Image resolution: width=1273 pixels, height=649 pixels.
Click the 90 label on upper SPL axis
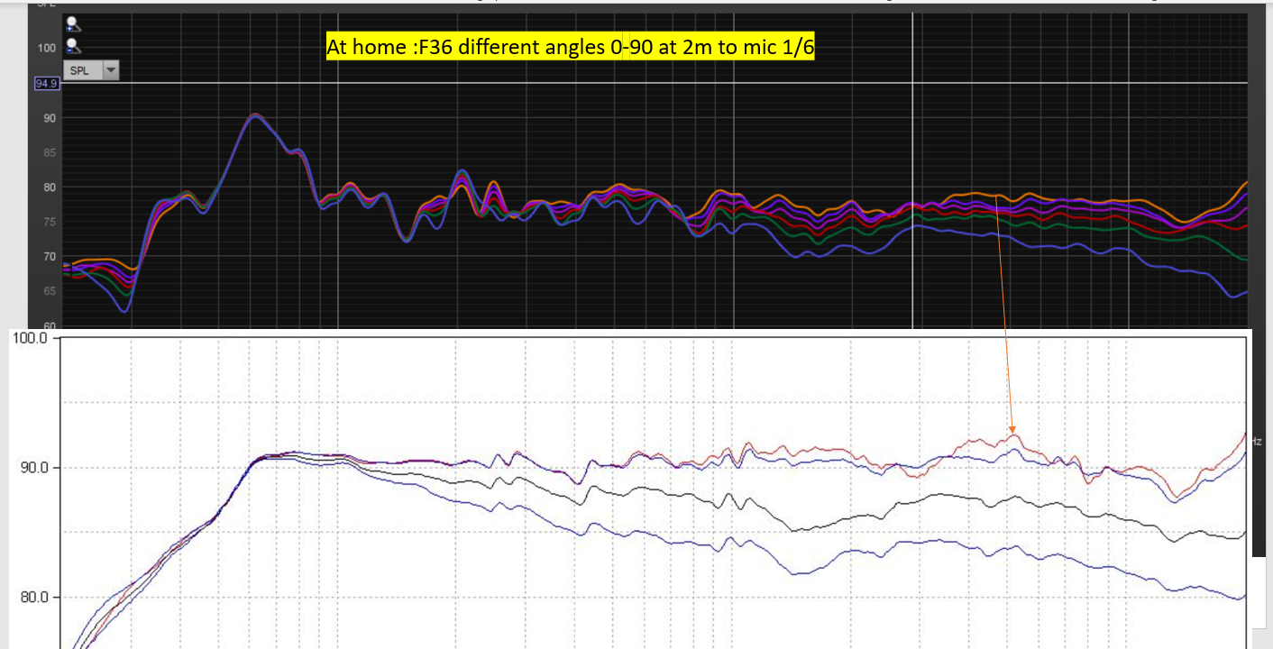tap(50, 118)
